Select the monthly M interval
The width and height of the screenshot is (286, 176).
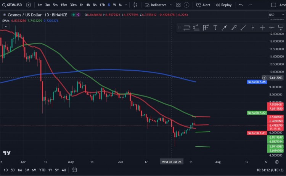(x=120, y=5)
